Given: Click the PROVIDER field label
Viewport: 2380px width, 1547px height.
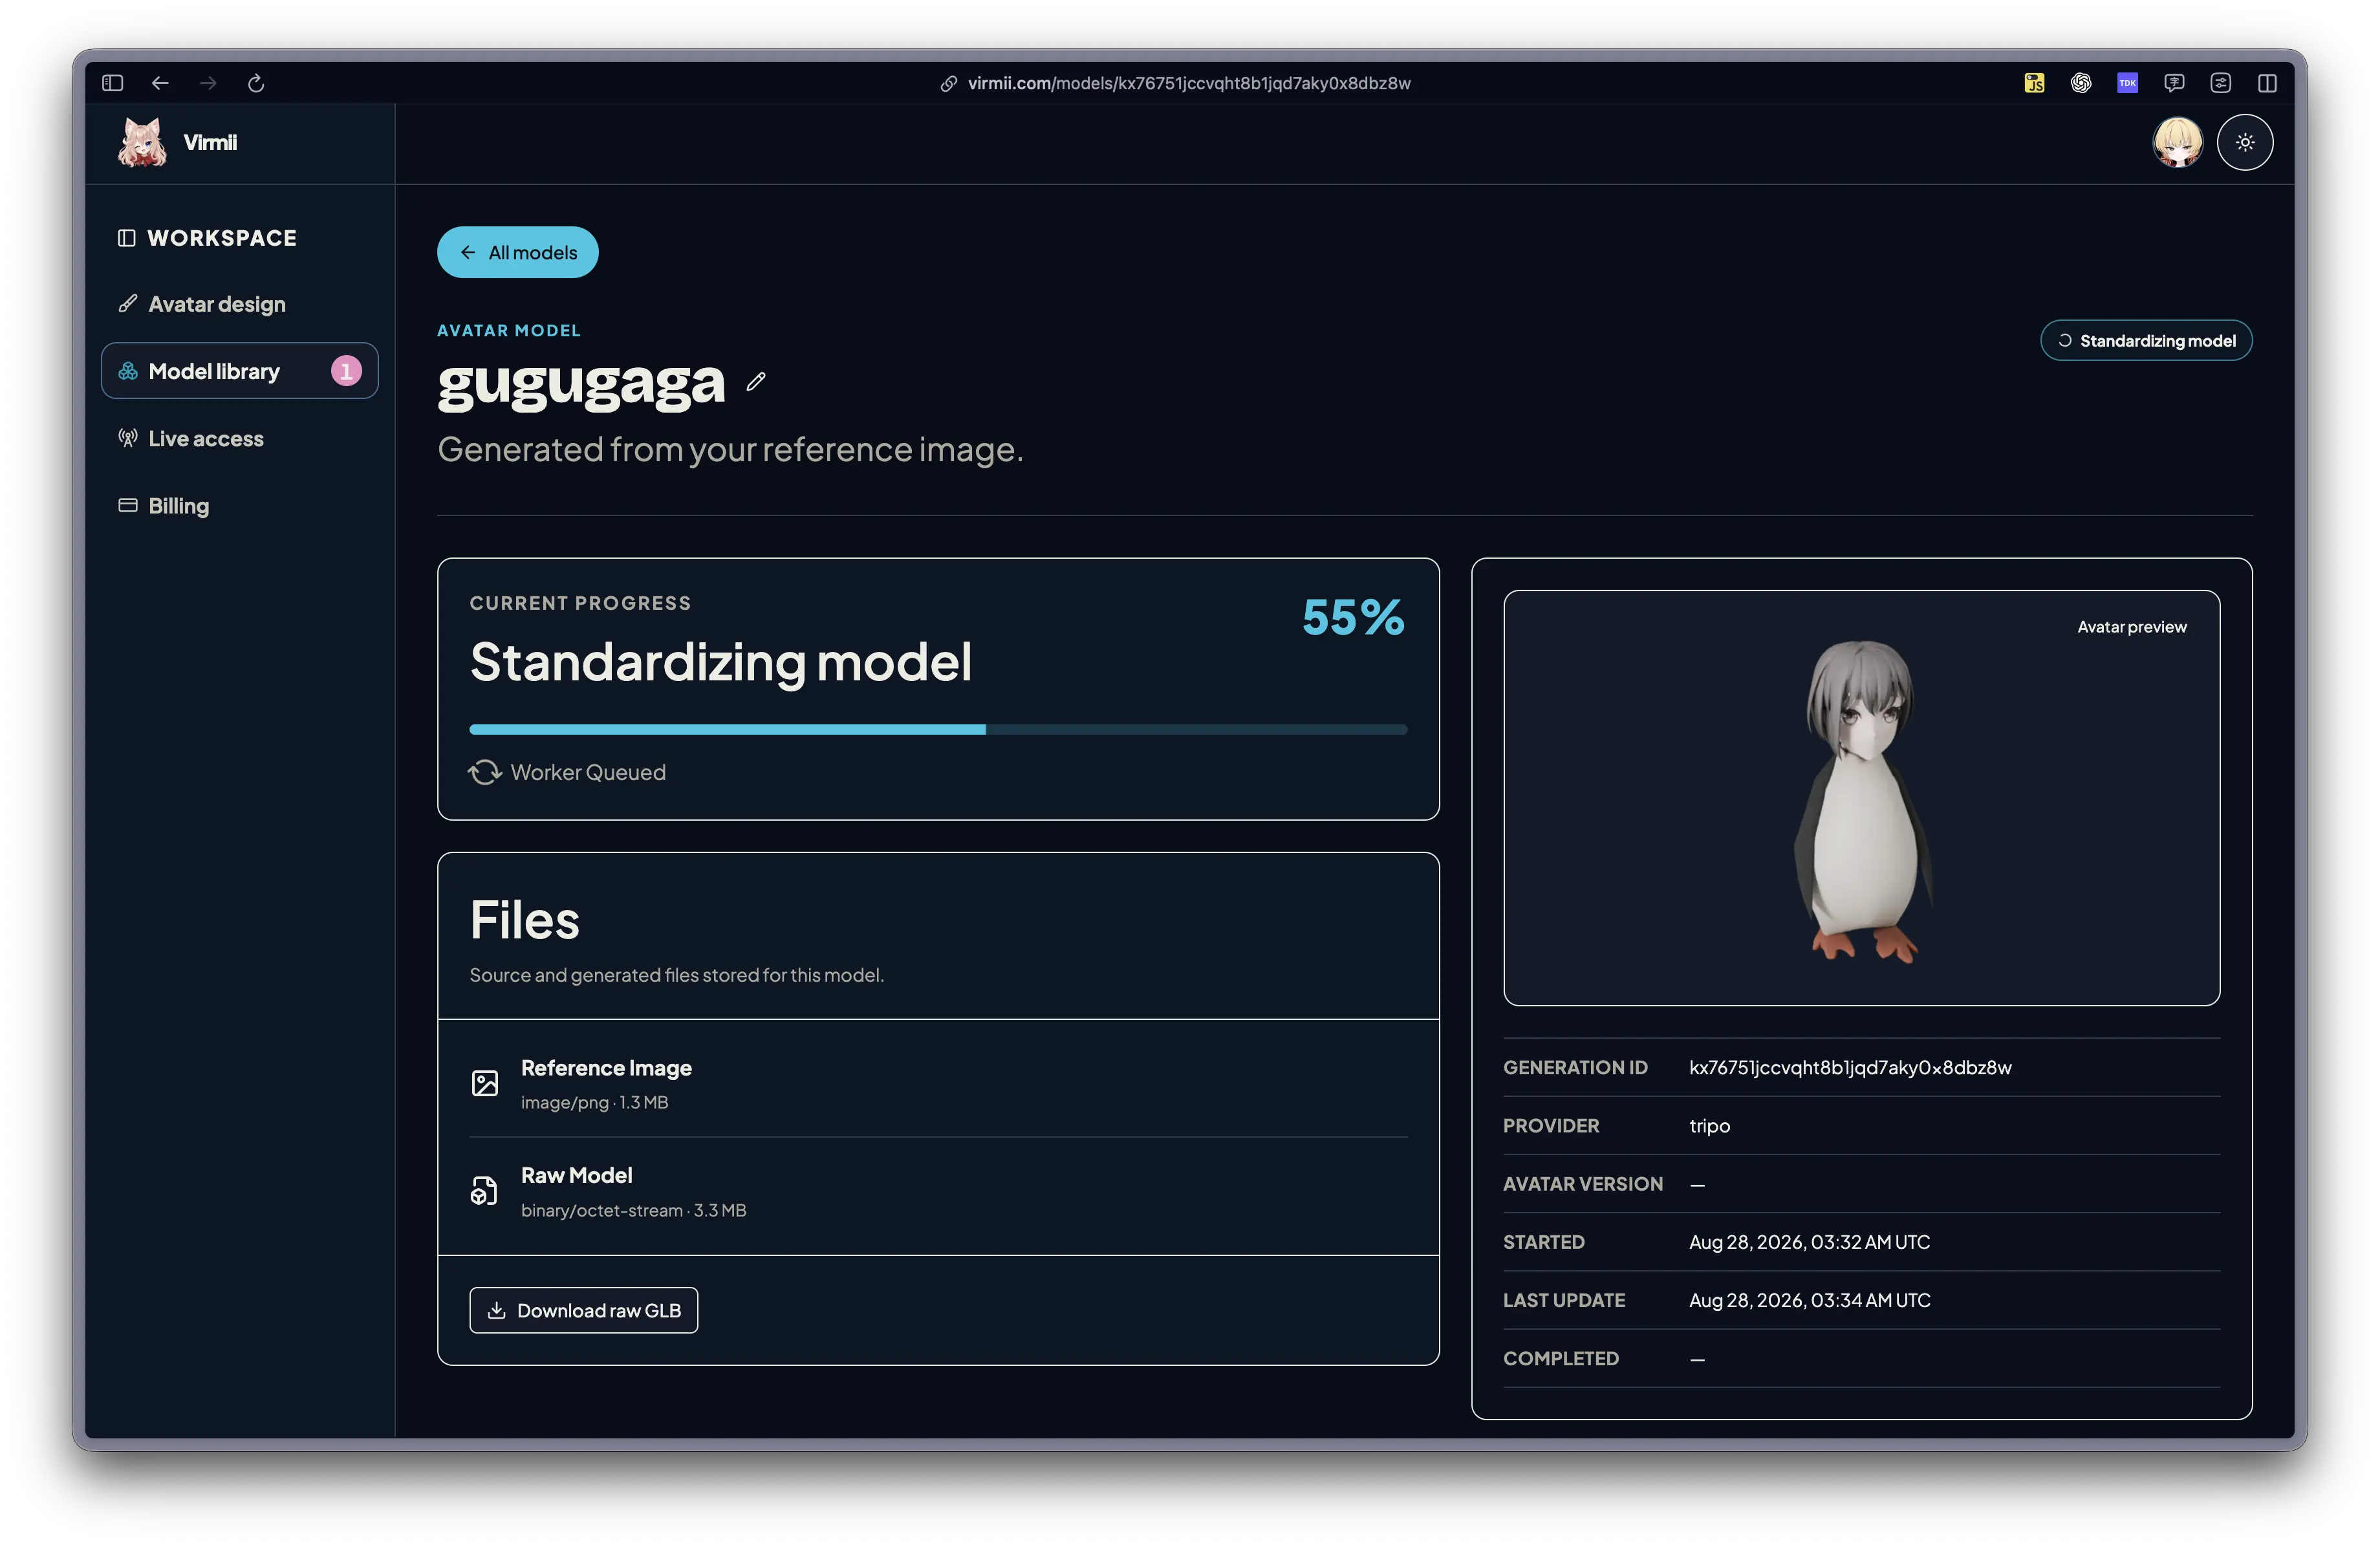Looking at the screenshot, I should tap(1551, 1125).
